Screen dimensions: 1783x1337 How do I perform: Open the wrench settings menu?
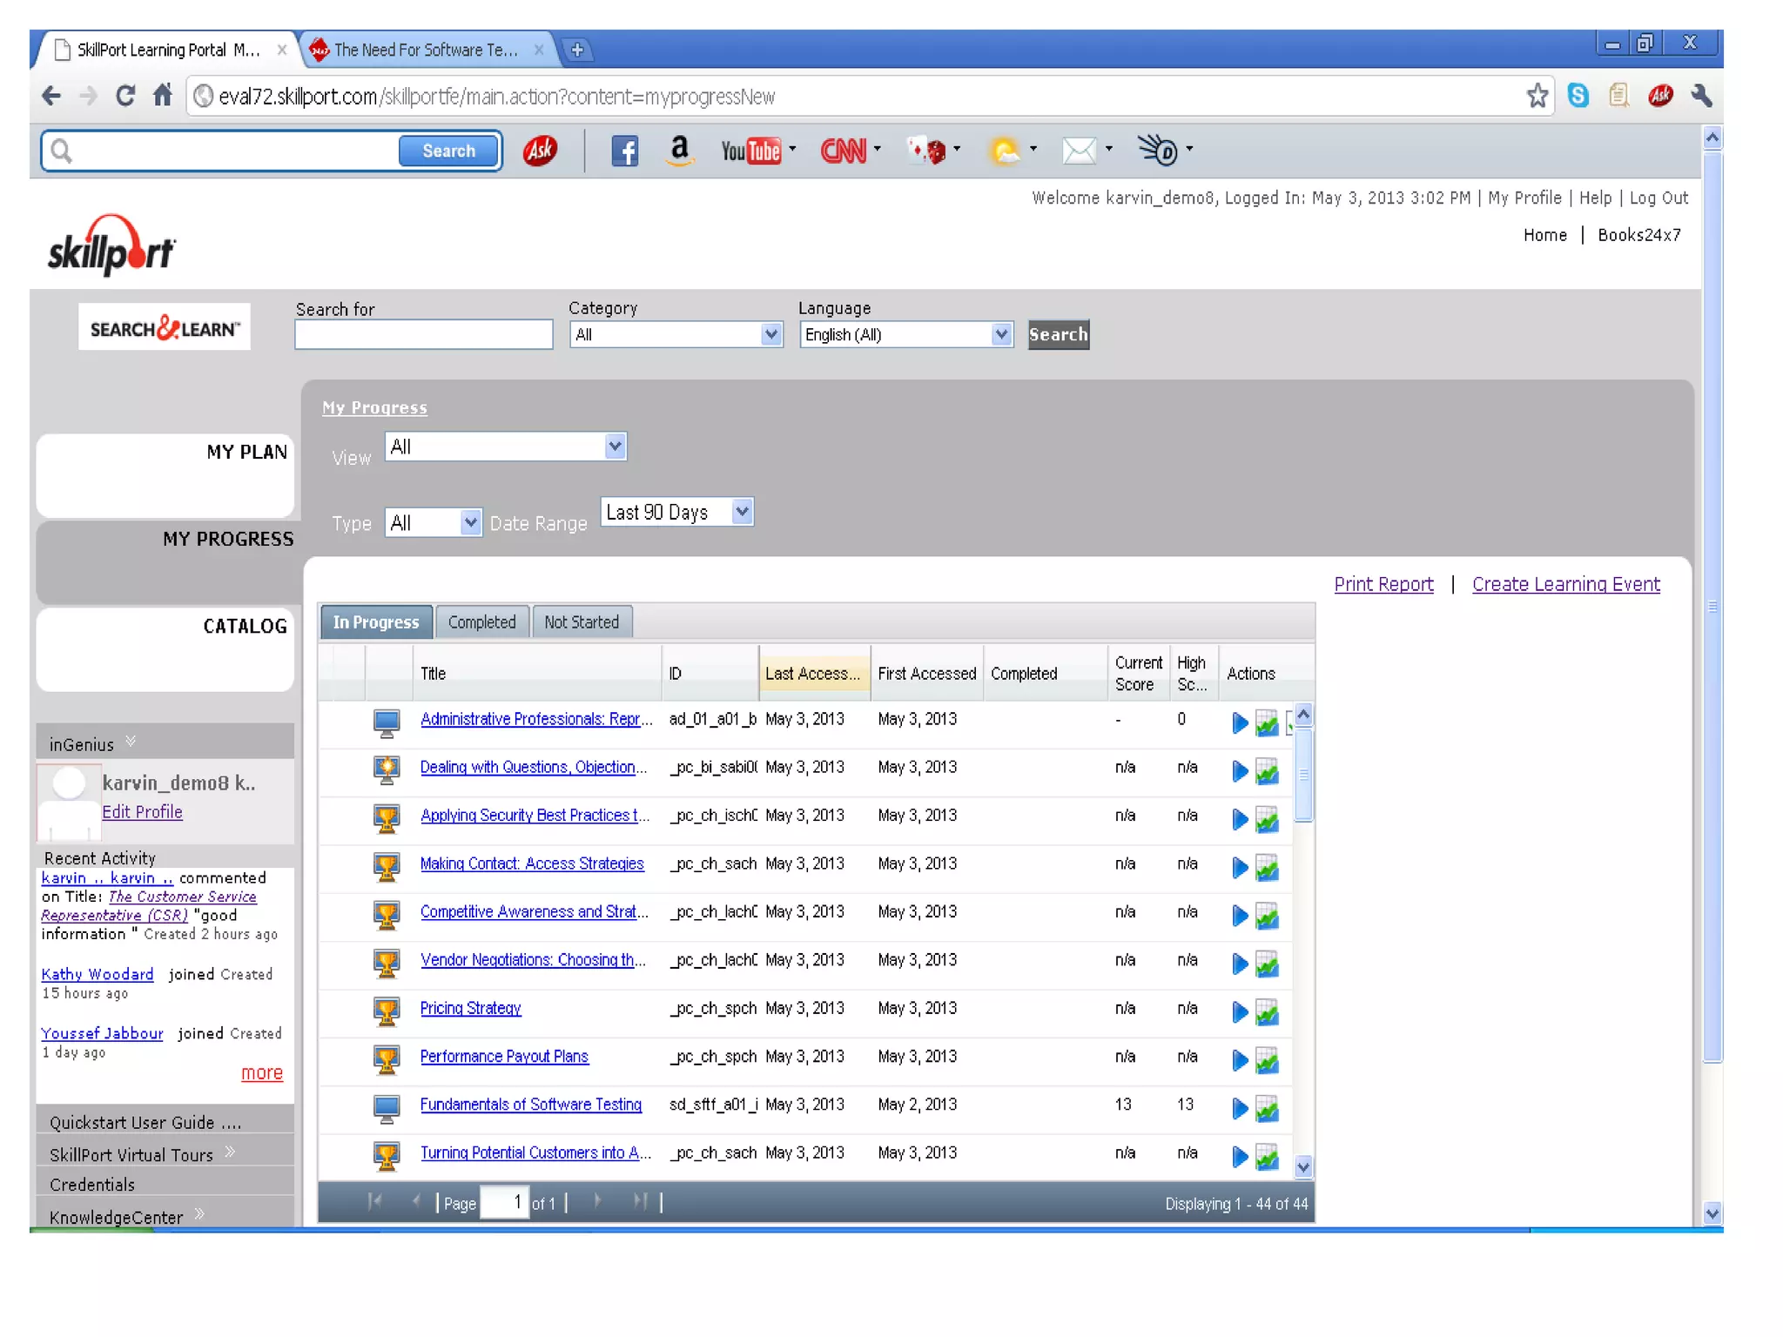pos(1701,96)
